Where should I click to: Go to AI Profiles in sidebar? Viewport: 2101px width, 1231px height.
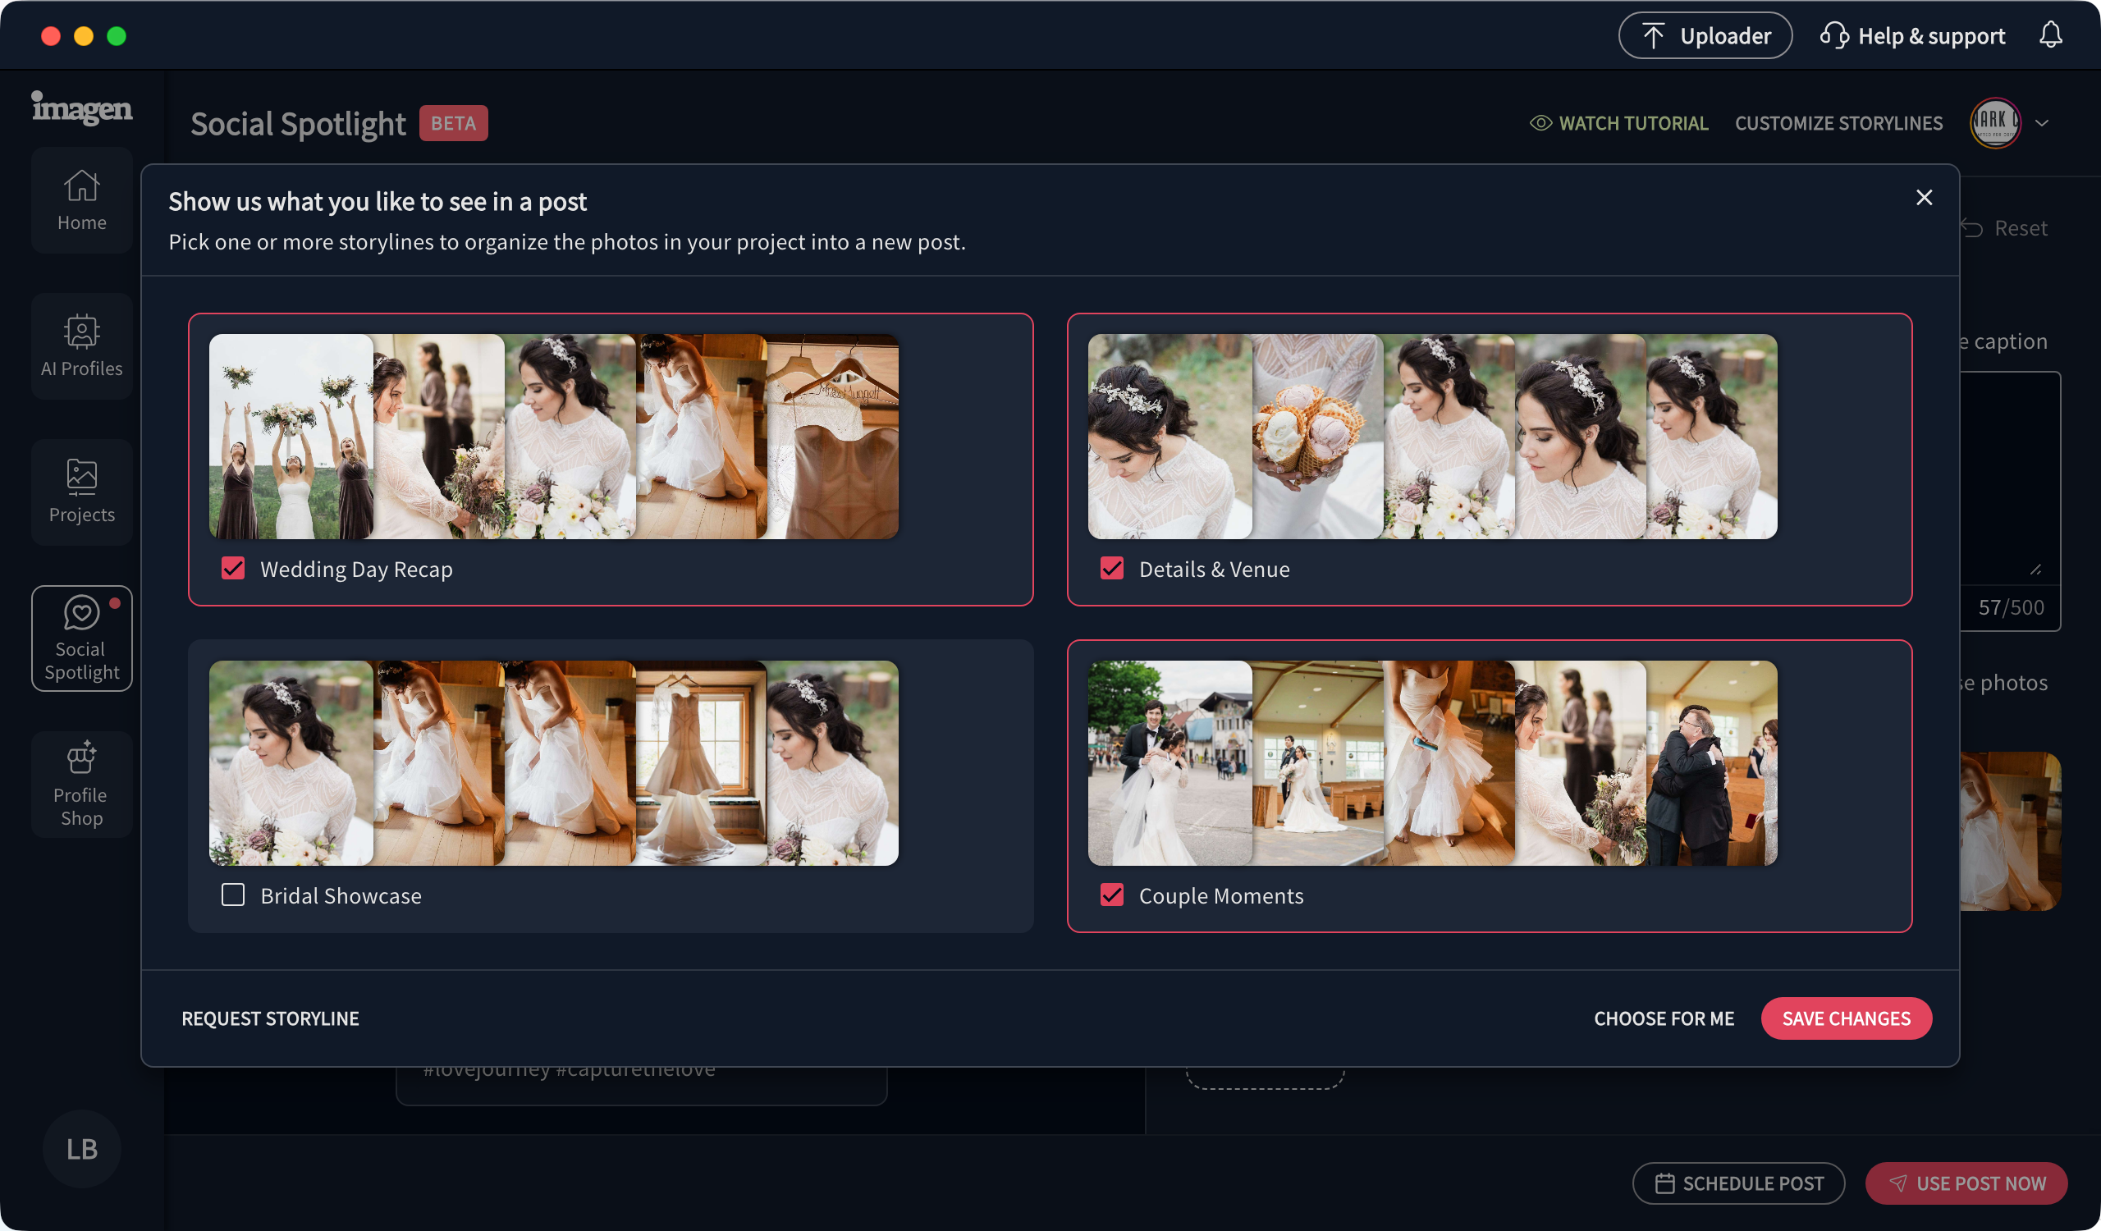tap(82, 346)
